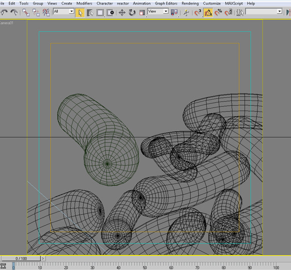Screen dimensions: 291x270
Task: Open the Rendering menu
Action: [x=190, y=3]
